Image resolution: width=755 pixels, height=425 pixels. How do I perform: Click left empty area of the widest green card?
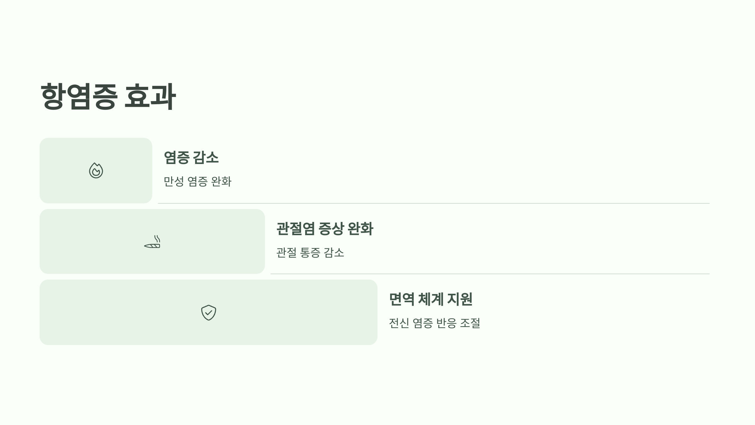pyautogui.click(x=110, y=312)
